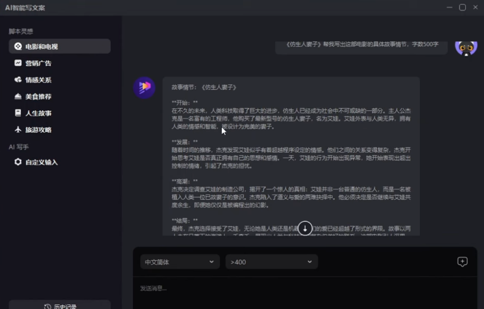Click the user profile avatar top right
The height and width of the screenshot is (309, 484).
466,47
